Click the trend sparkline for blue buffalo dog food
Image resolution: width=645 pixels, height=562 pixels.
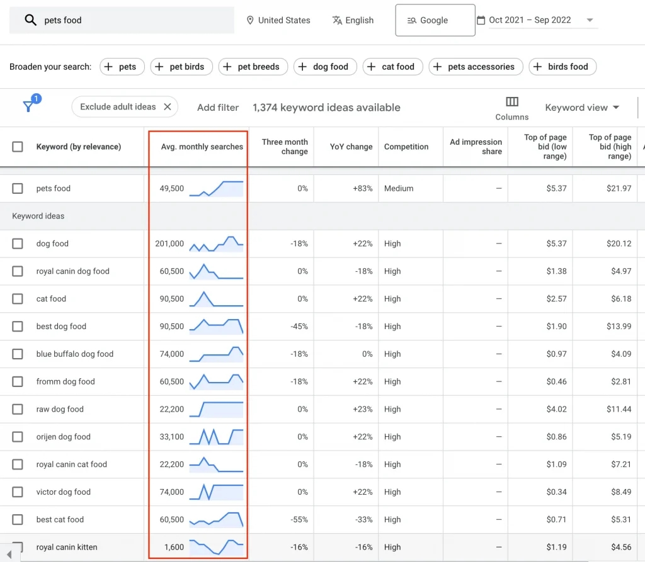click(217, 354)
